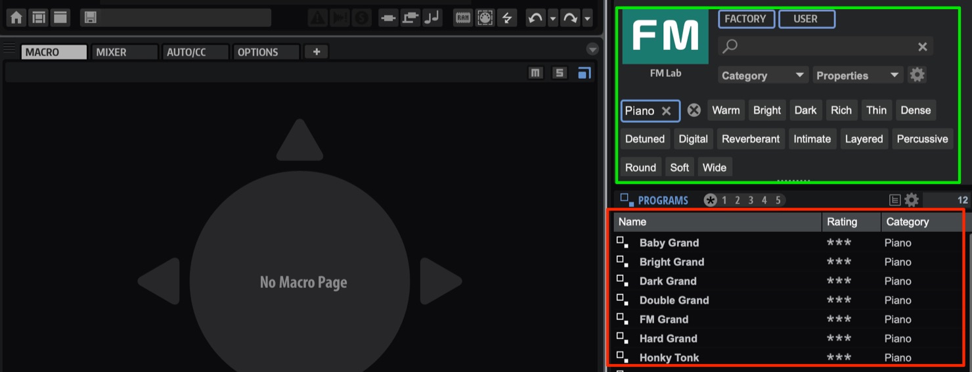Select the Dark tag
The height and width of the screenshot is (372, 972).
click(805, 110)
